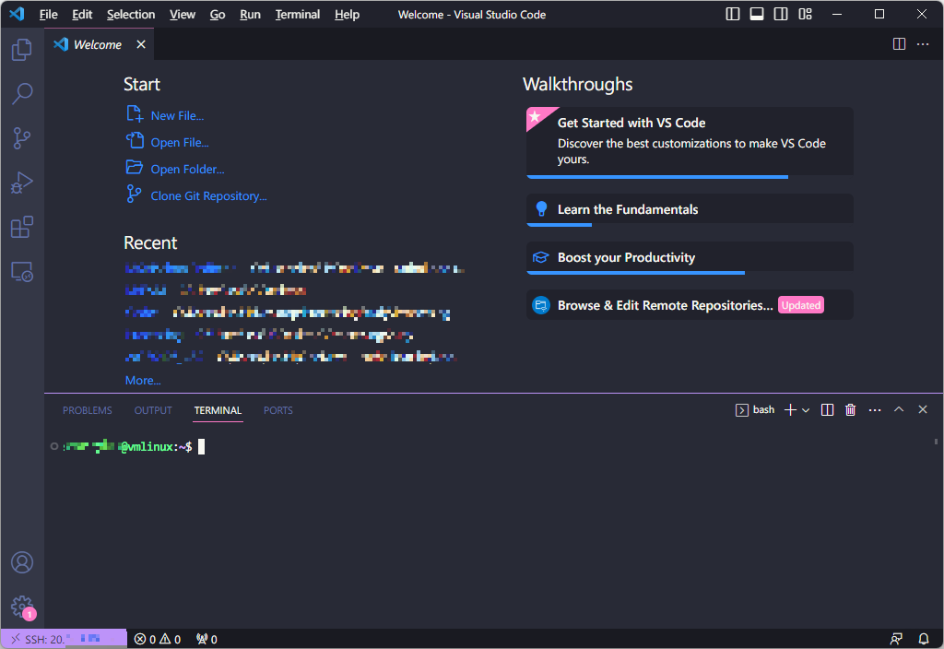Image resolution: width=944 pixels, height=649 pixels.
Task: Open notifications bell in status bar
Action: click(x=924, y=639)
